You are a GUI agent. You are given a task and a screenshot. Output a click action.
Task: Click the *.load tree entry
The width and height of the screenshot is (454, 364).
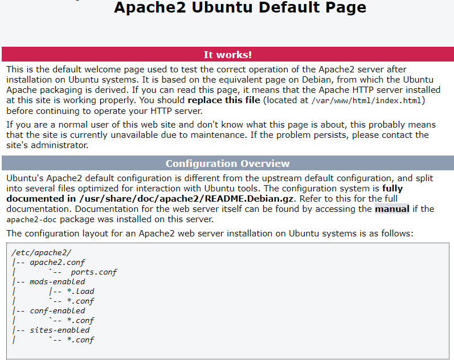click(x=80, y=291)
